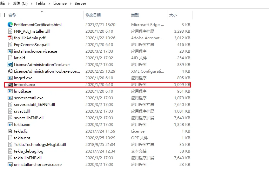Click date 2021/7/21 13:20

click(x=100, y=24)
